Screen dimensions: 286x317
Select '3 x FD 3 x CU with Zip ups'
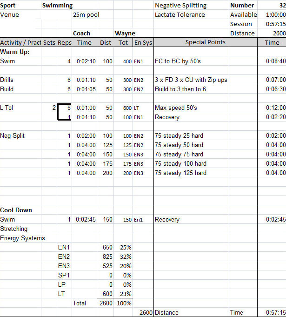pos(191,80)
